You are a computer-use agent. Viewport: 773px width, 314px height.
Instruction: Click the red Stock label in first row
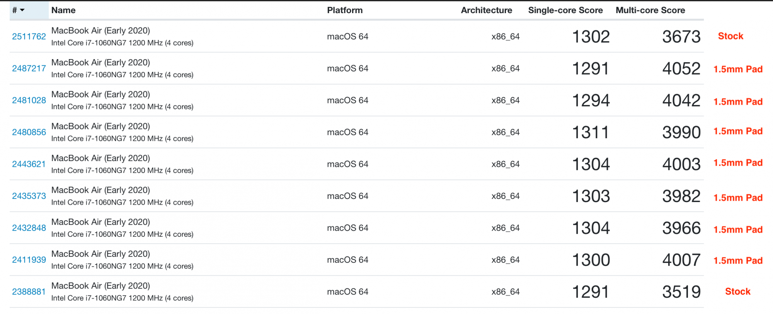pos(730,36)
